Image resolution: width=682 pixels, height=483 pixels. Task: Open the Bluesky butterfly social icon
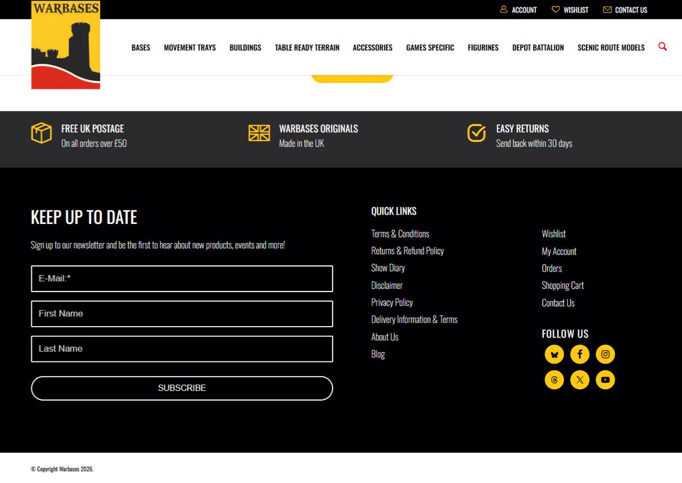point(554,355)
